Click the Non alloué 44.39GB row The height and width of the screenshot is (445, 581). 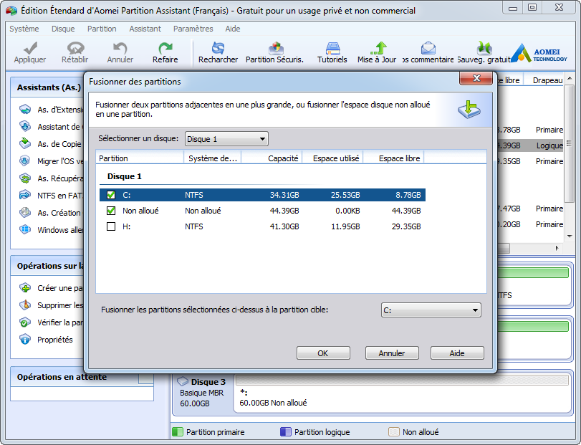[262, 211]
